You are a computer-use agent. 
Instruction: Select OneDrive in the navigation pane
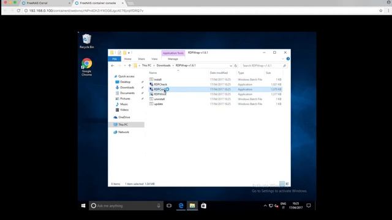pos(124,117)
